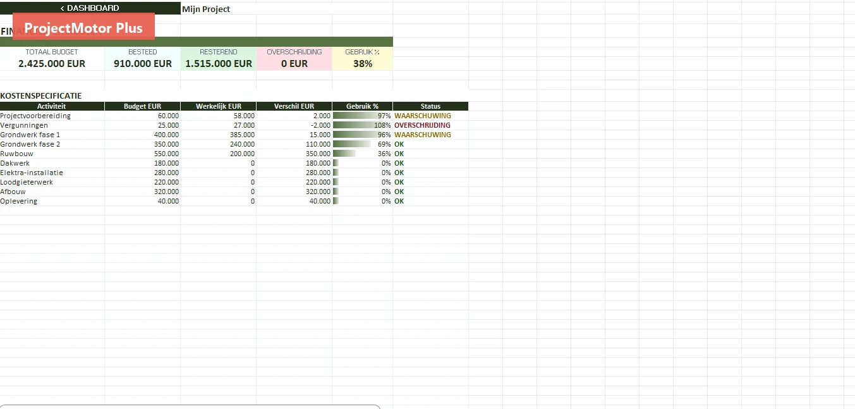
Task: Select the Afbouw verschil cell 320.000
Action: [294, 192]
